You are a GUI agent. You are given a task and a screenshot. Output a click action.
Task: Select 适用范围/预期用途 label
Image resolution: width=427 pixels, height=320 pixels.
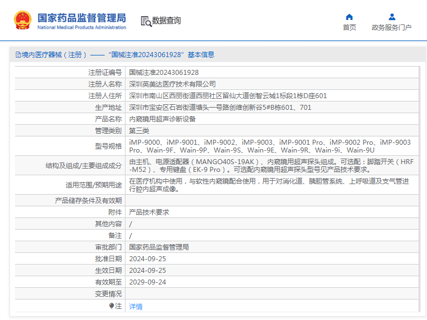coord(93,185)
